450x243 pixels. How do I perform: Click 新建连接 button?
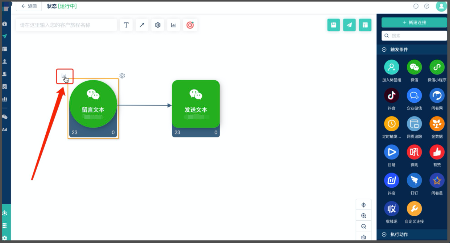click(x=414, y=22)
